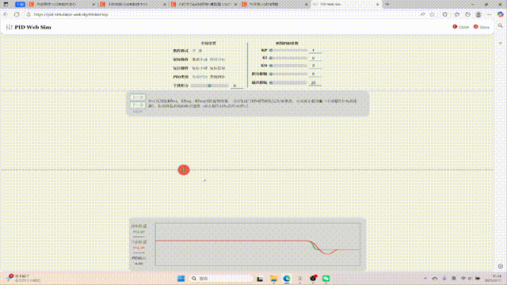The image size is (507, 285).
Task: Open the Windows Start menu
Action: (x=181, y=279)
